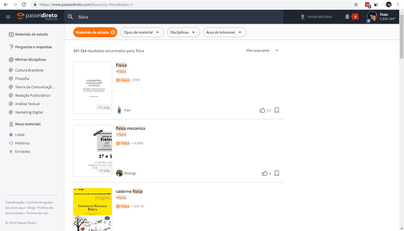
Task: Go to Perguntas e respostas
Action: 33,47
